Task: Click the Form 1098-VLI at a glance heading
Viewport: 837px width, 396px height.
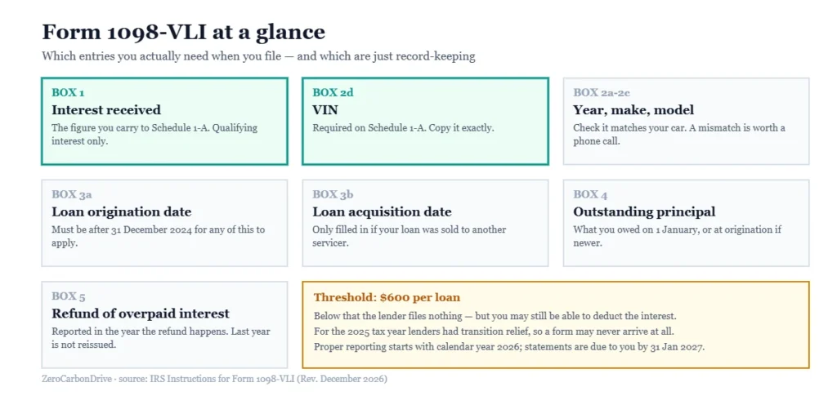Action: (183, 32)
